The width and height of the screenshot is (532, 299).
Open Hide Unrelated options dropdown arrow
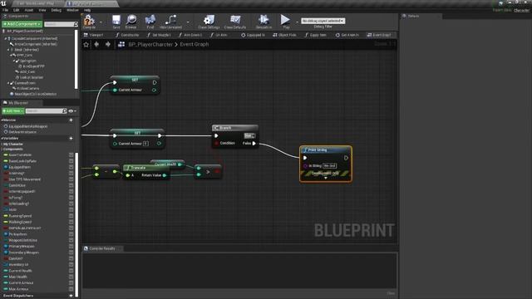pyautogui.click(x=188, y=22)
